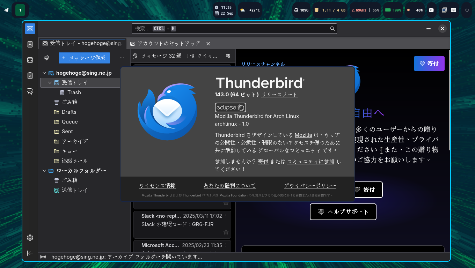Collapse the ローカルフォルダー chevron

(x=44, y=171)
